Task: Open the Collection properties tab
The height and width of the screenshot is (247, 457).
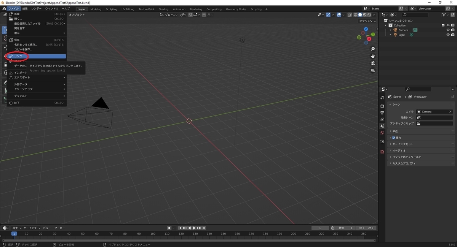Action: 382,142
